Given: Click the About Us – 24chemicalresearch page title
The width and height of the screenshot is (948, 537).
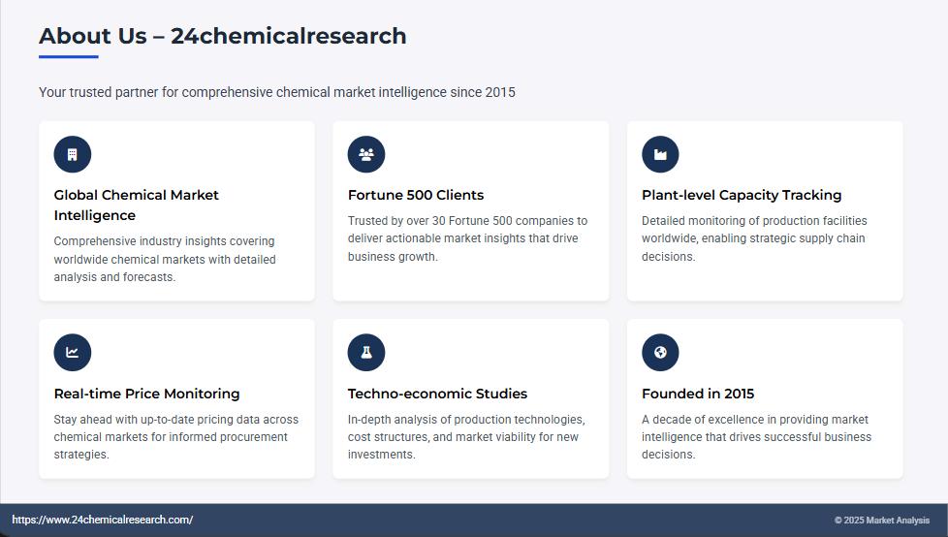Looking at the screenshot, I should pyautogui.click(x=222, y=36).
